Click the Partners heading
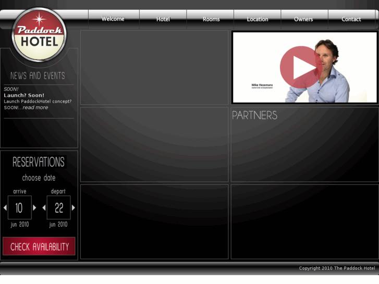 tap(254, 115)
